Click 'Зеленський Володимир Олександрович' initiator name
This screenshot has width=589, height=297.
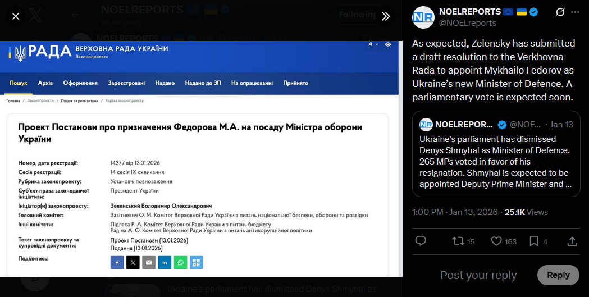coord(161,206)
